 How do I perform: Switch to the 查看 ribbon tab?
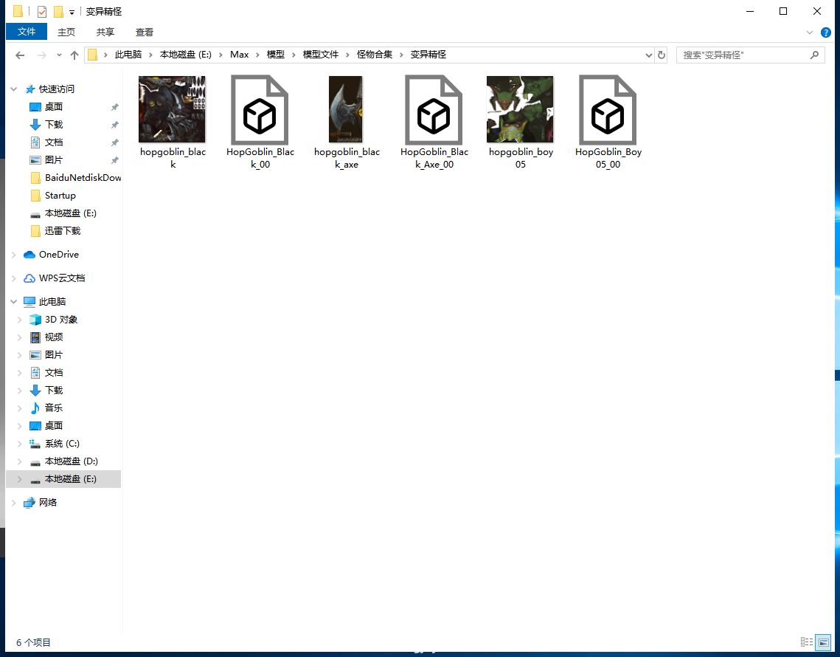click(145, 32)
